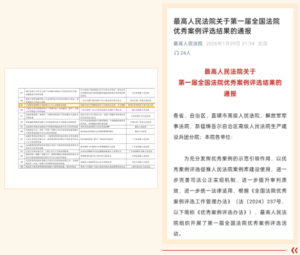
Task: Click the 24人 listener count
Action: pos(186,53)
